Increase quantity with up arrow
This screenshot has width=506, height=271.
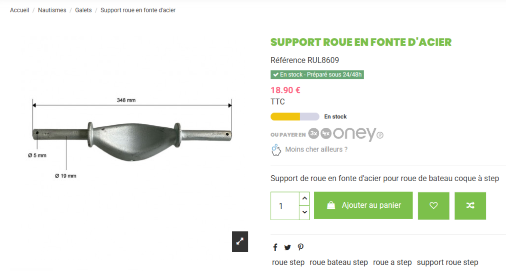304,198
